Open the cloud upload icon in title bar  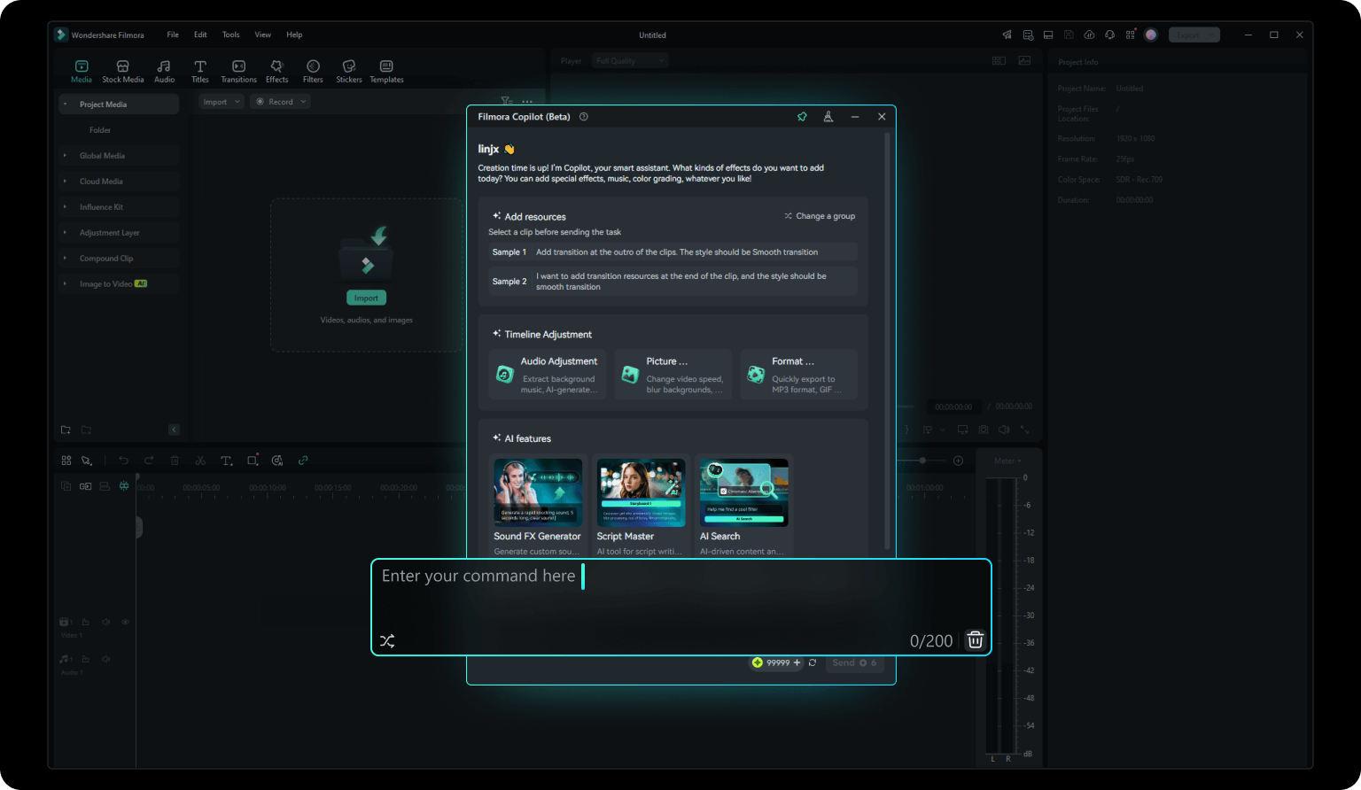point(1089,35)
